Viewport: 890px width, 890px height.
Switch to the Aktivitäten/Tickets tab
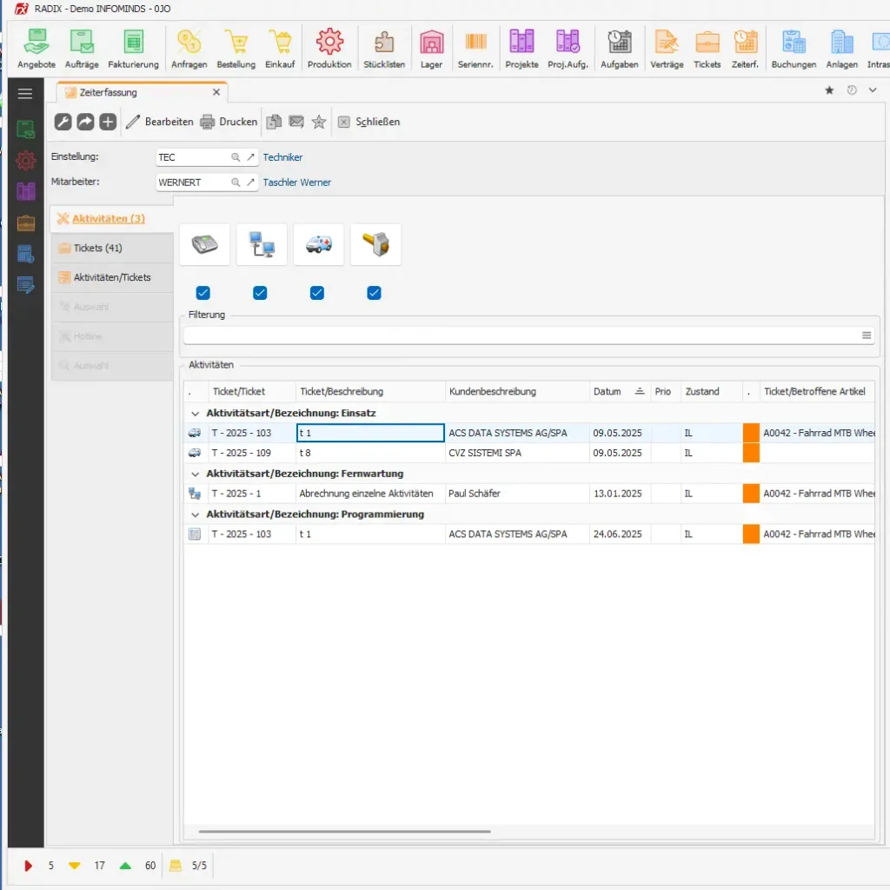coord(112,277)
